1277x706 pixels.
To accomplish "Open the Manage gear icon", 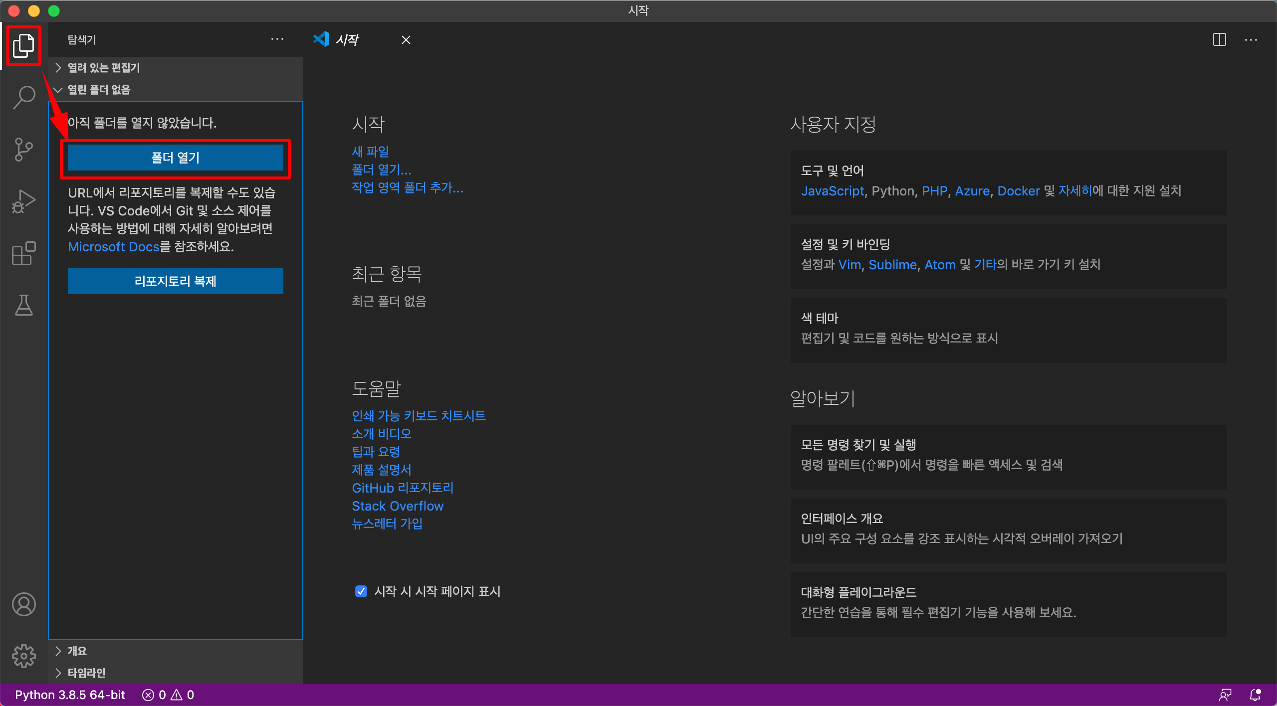I will [x=23, y=656].
